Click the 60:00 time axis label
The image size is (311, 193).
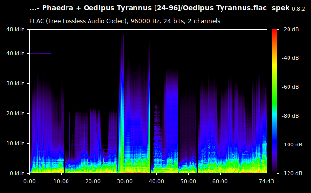(220, 181)
